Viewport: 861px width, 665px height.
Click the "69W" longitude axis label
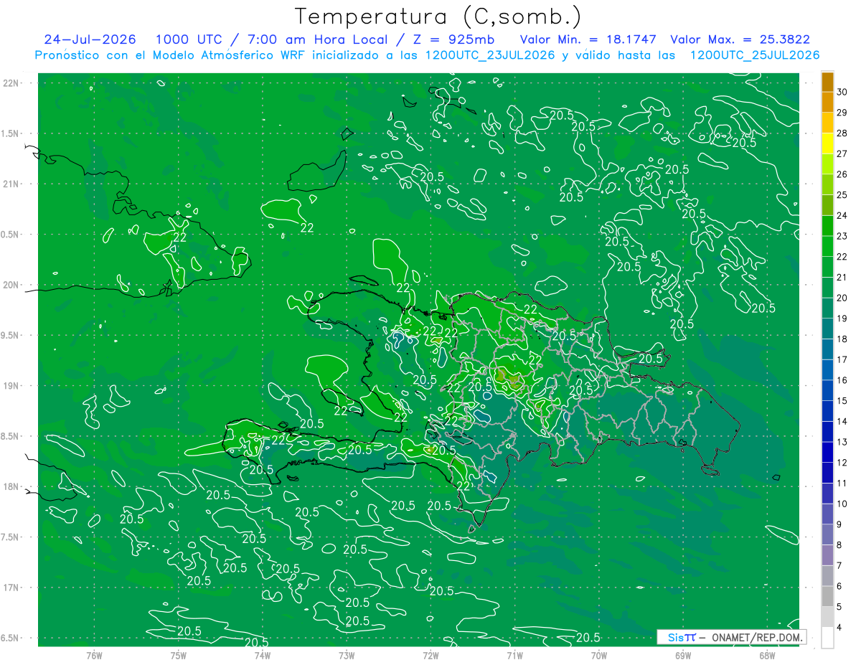682,655
